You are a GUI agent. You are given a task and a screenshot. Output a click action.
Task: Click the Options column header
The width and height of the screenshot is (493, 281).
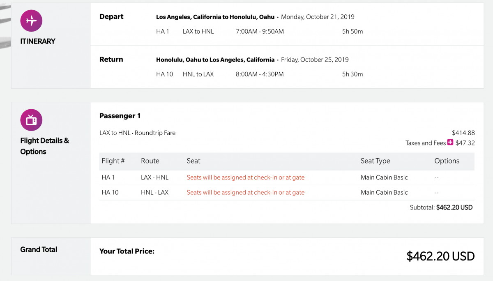point(447,161)
